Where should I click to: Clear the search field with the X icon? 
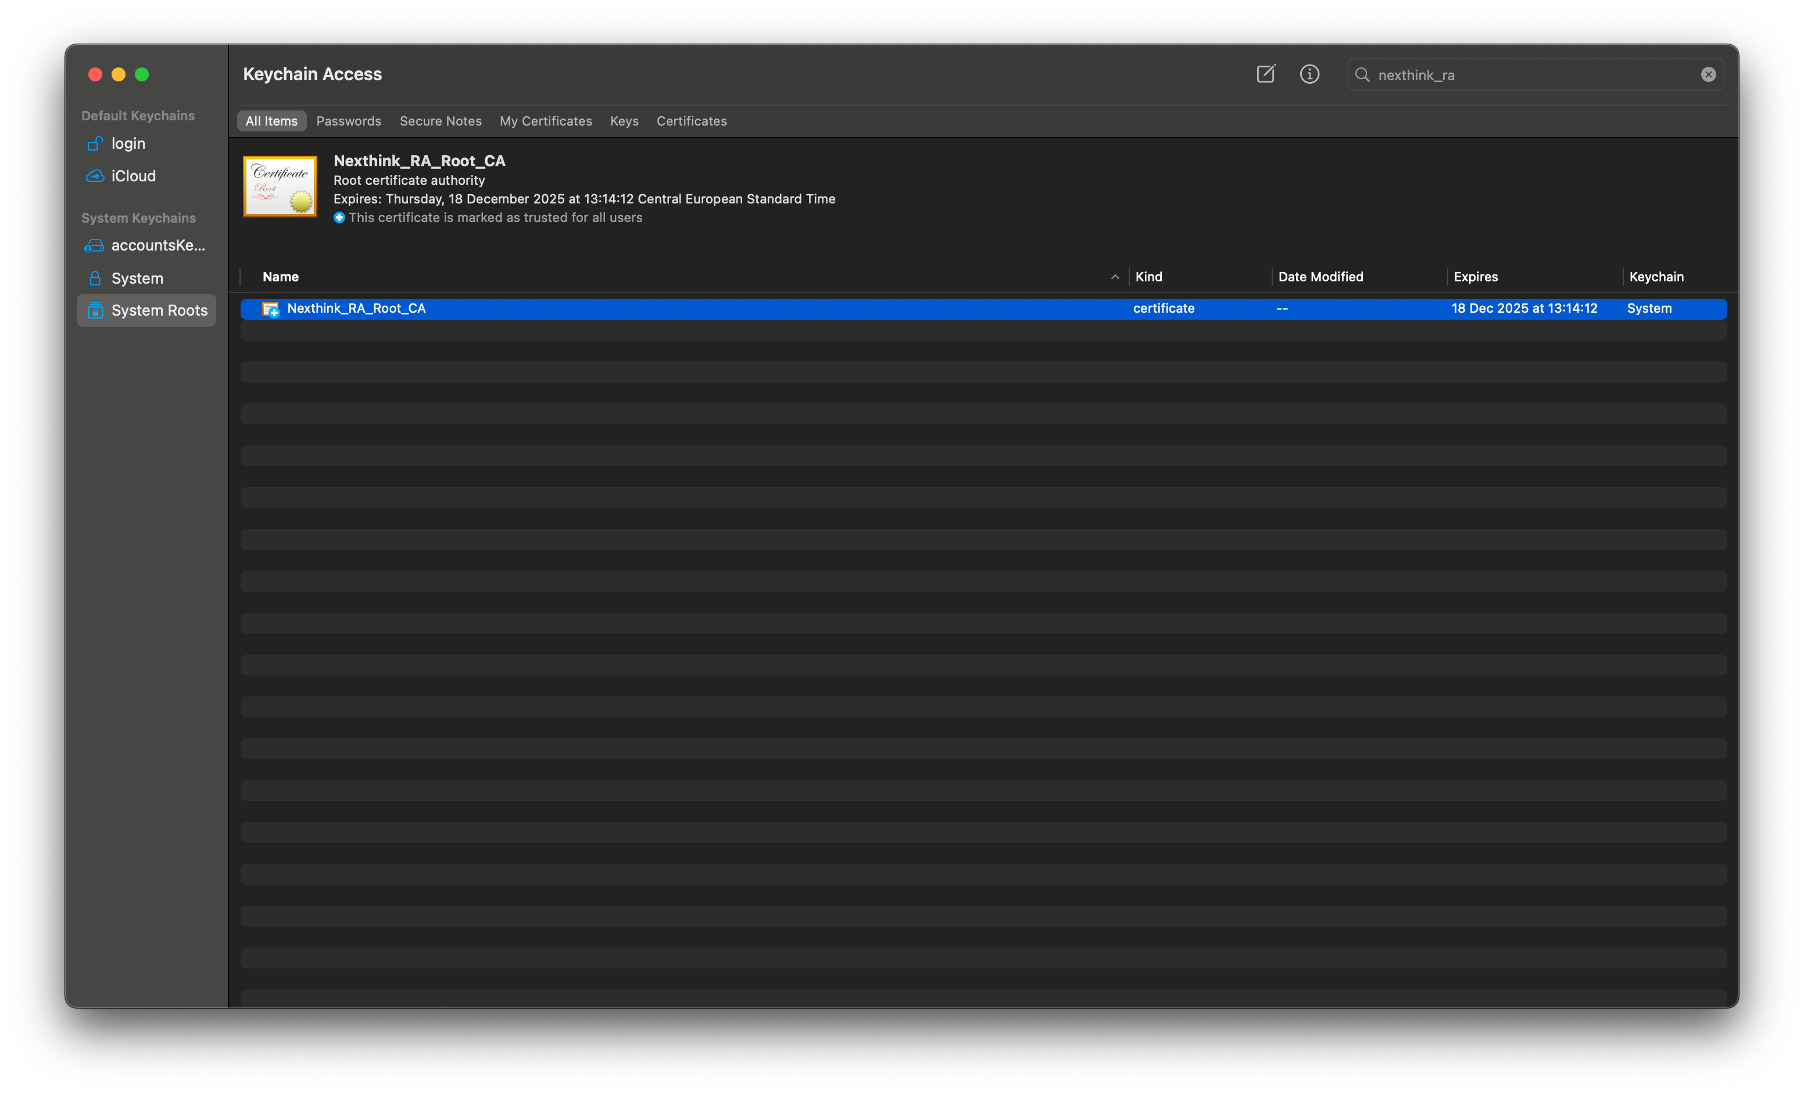pyautogui.click(x=1708, y=74)
